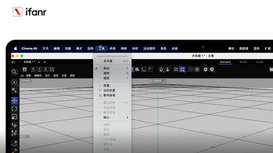Toggle the Z axis lock
The image size is (273, 153).
45,69
